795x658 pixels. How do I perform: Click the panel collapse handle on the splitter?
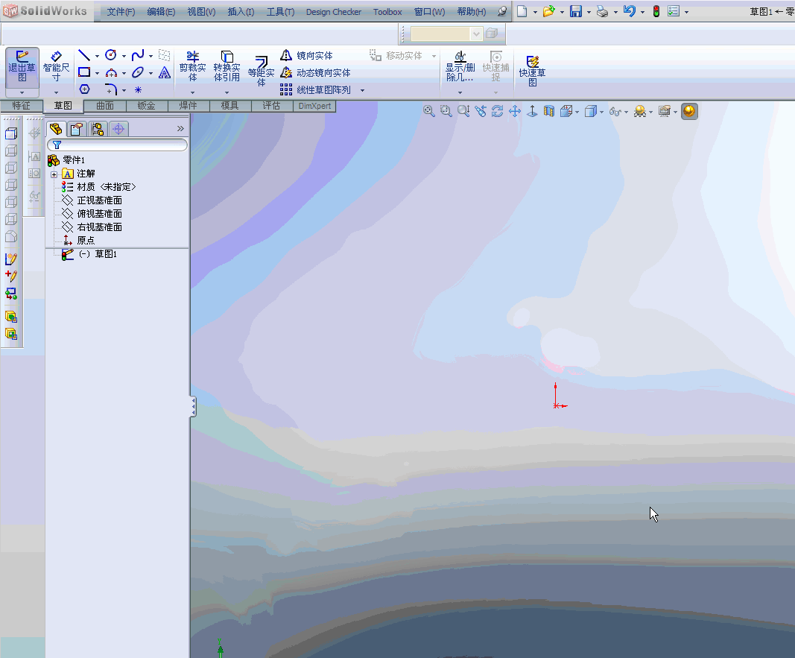pyautogui.click(x=193, y=407)
